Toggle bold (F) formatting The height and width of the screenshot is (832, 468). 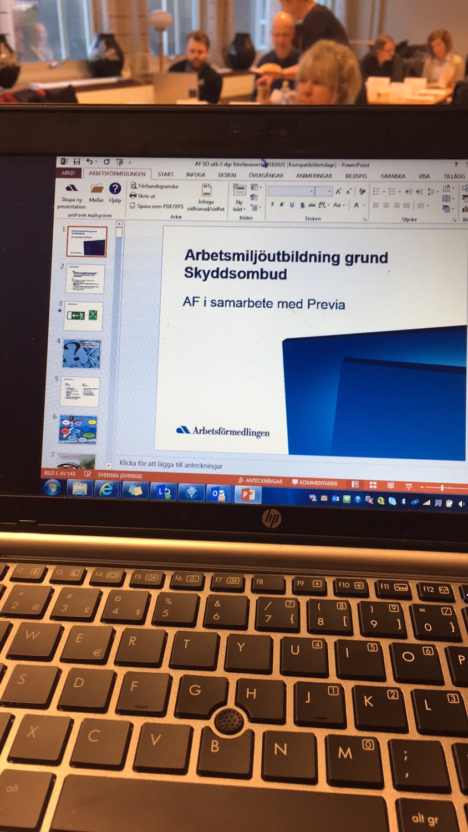(x=273, y=205)
